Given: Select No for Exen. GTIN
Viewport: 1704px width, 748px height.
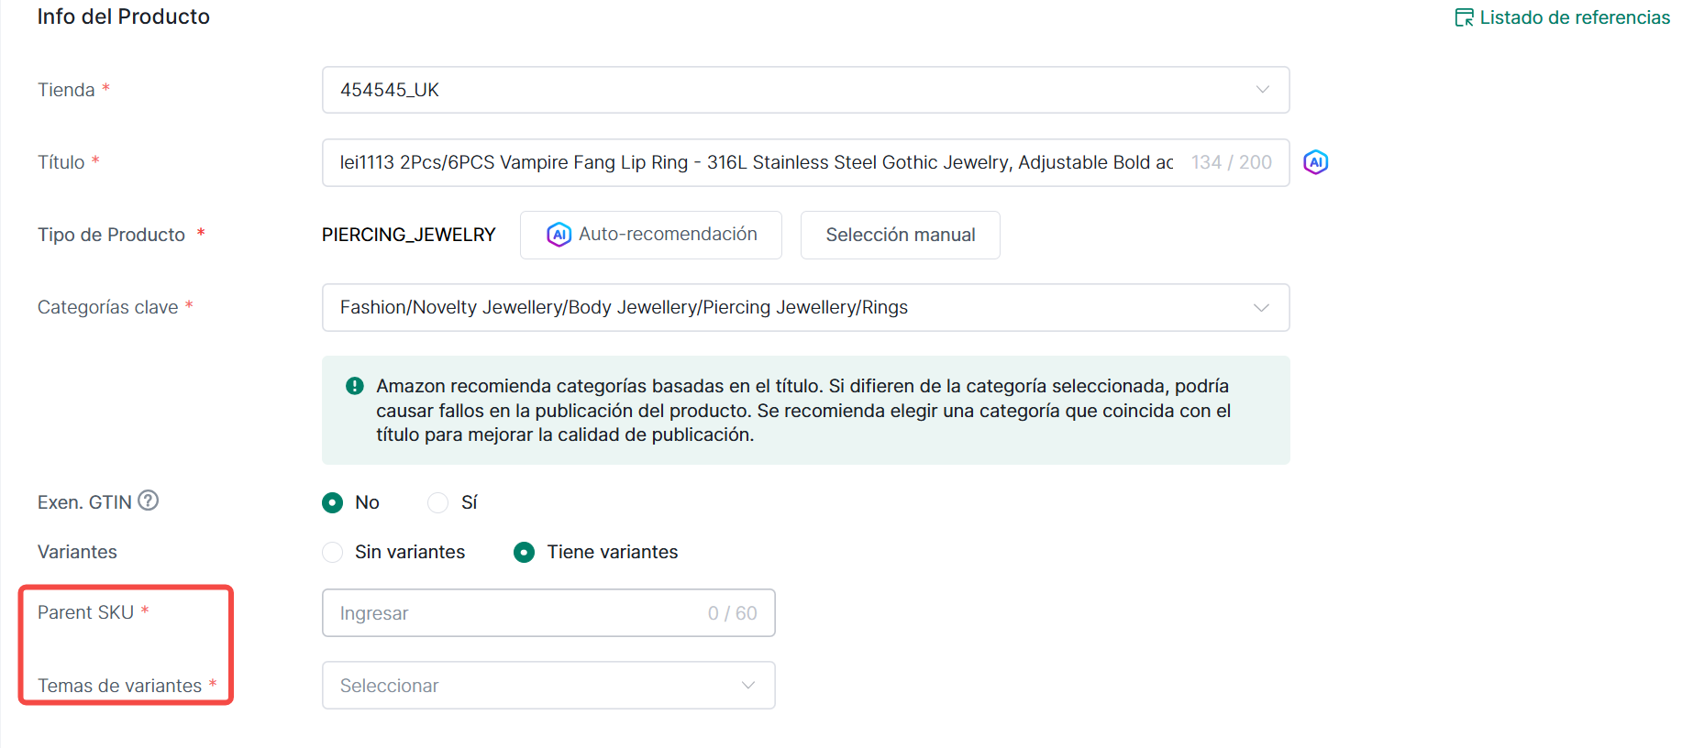Looking at the screenshot, I should [x=333, y=502].
